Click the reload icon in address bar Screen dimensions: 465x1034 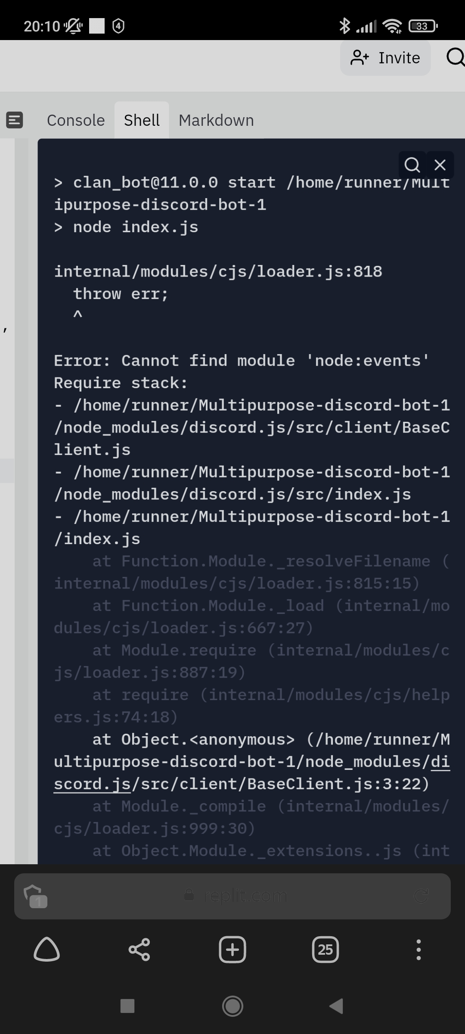tap(421, 895)
